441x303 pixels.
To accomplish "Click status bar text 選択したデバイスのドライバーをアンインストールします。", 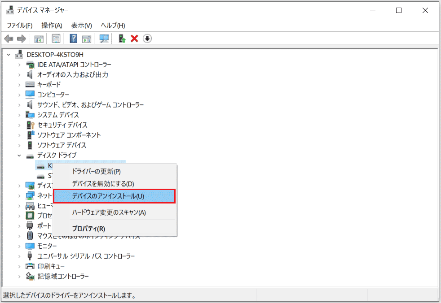I will point(70,295).
